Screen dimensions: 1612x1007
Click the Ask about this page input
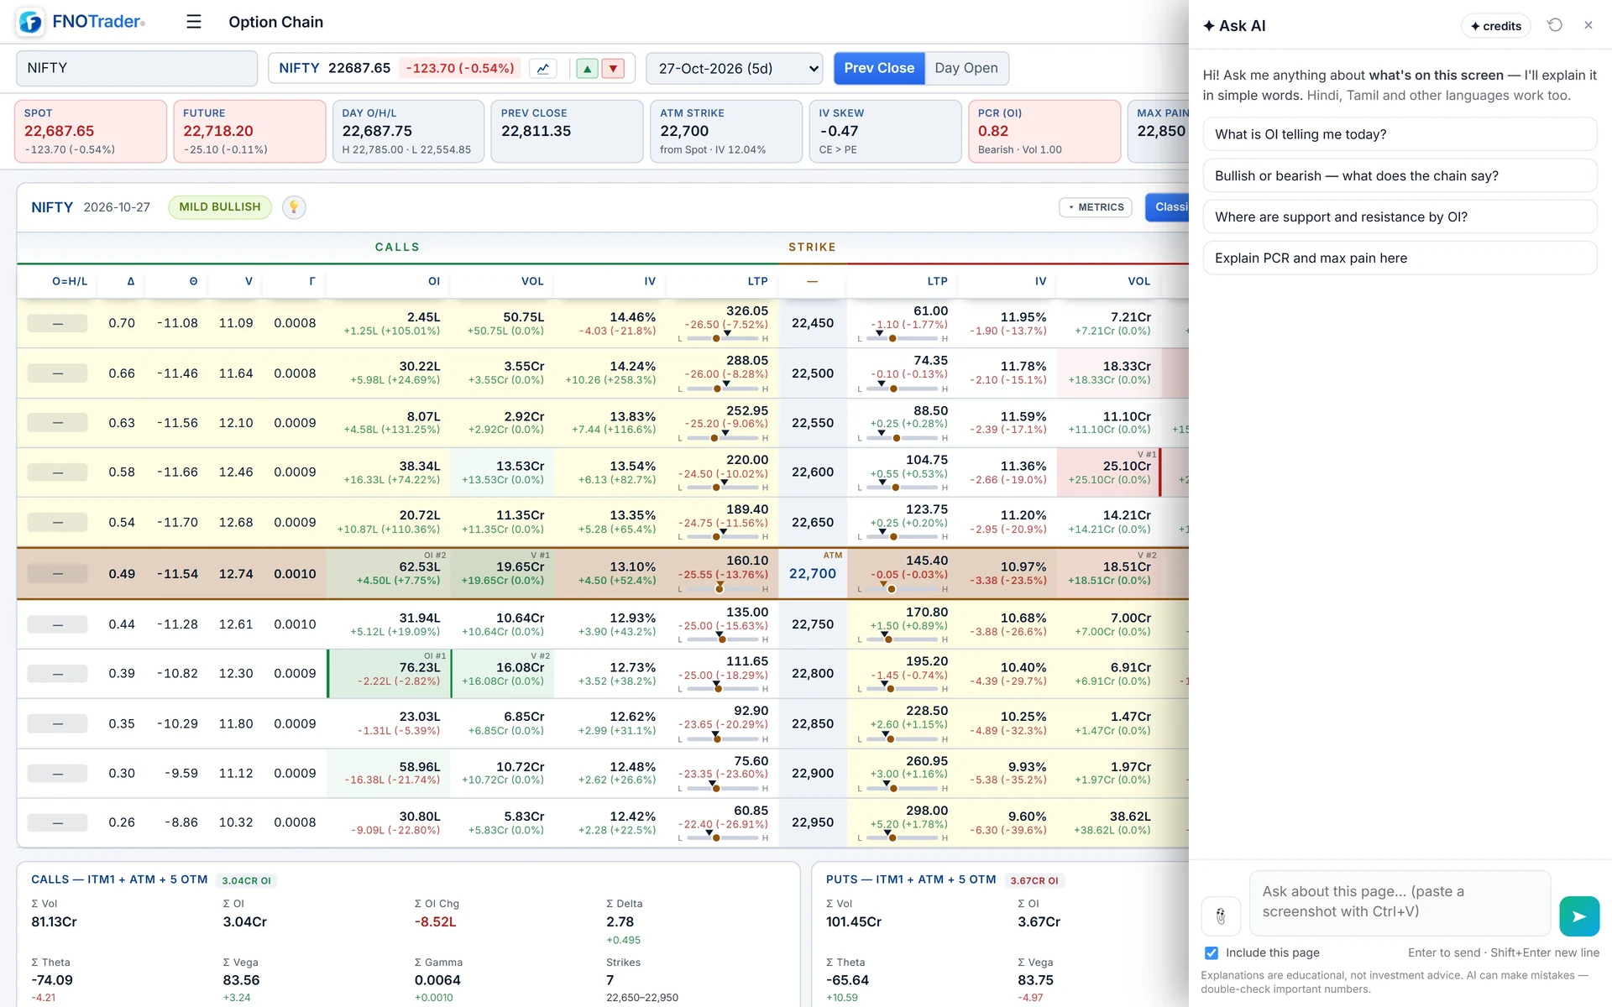coord(1400,903)
